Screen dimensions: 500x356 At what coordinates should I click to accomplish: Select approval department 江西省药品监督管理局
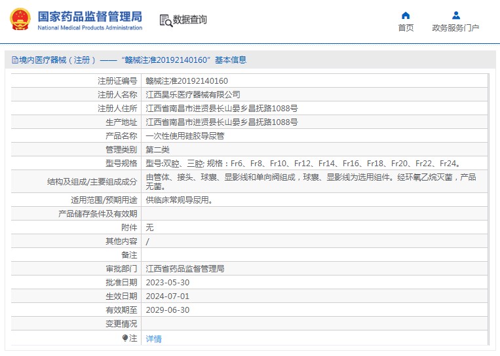point(185,269)
